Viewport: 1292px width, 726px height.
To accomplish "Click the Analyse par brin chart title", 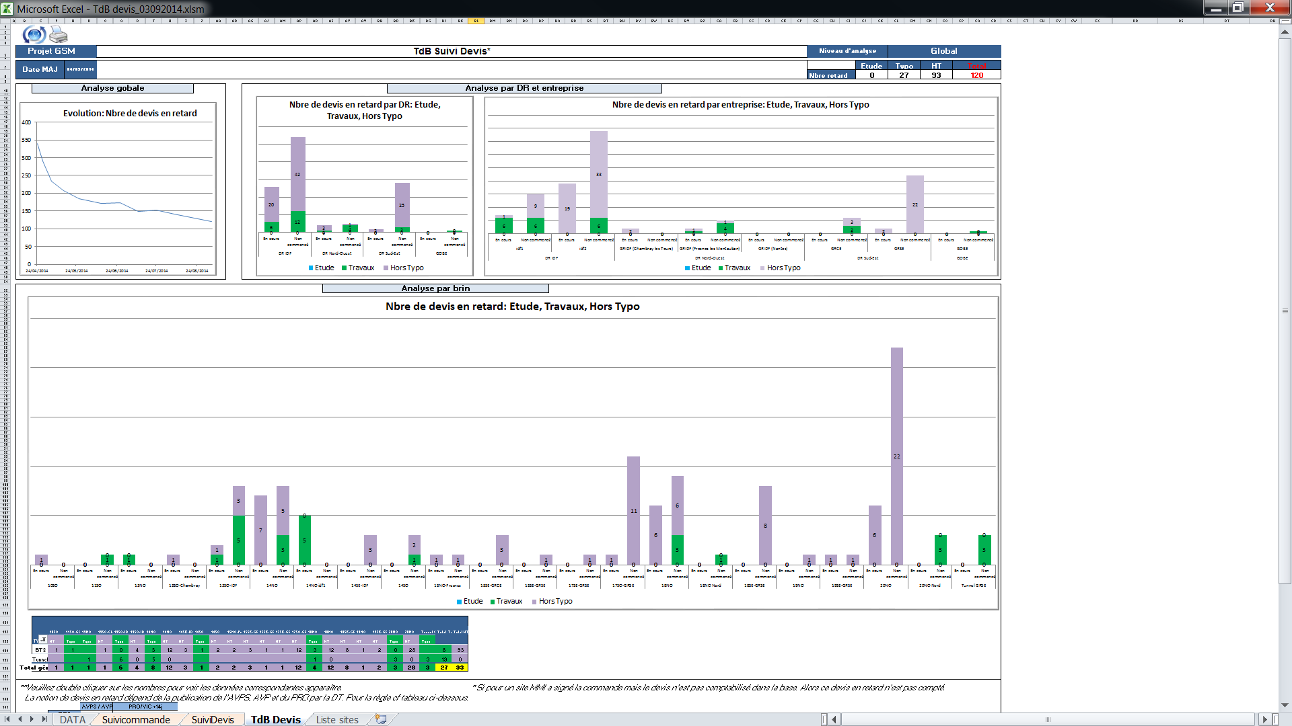I will (512, 307).
